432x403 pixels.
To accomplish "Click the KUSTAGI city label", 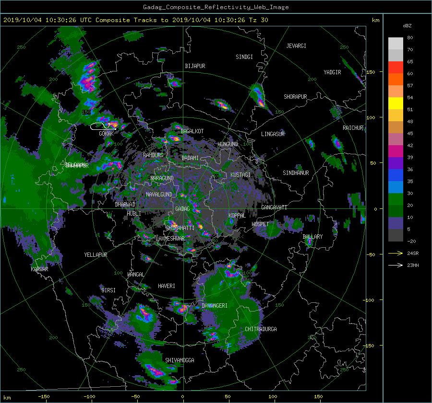I will coord(240,175).
